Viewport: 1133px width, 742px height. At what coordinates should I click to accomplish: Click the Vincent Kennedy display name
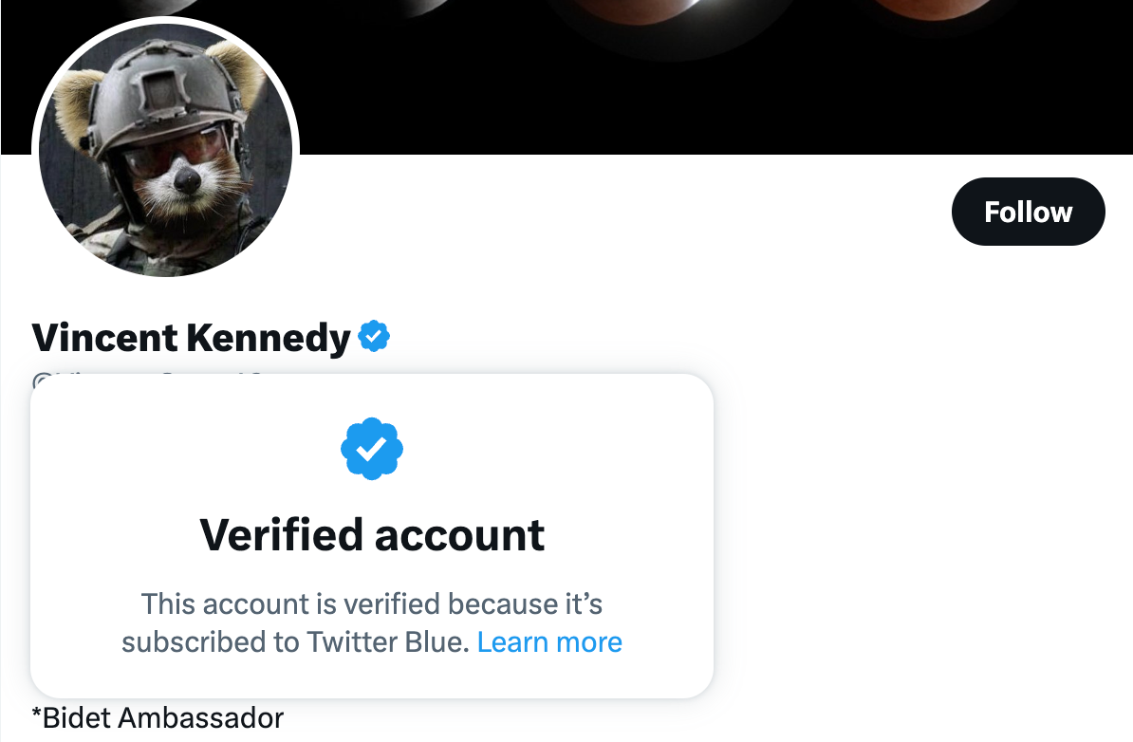point(191,338)
